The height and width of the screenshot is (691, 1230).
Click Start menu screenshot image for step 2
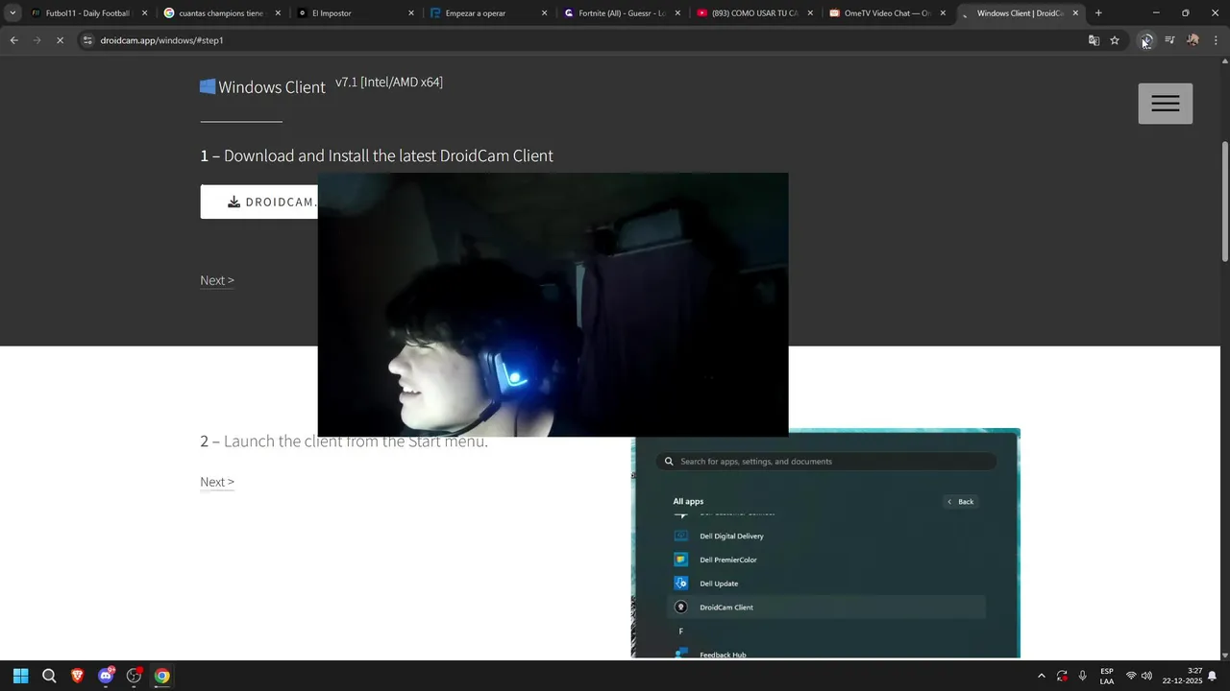pos(825,543)
